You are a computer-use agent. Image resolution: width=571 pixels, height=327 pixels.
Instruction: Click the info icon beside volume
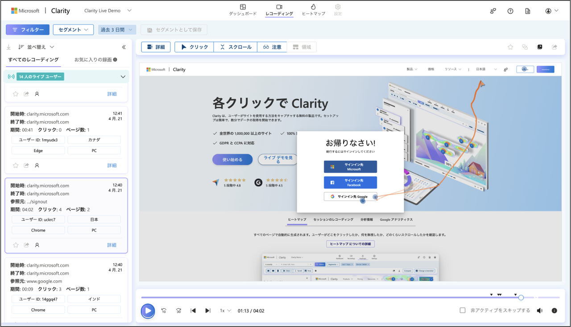pos(554,311)
